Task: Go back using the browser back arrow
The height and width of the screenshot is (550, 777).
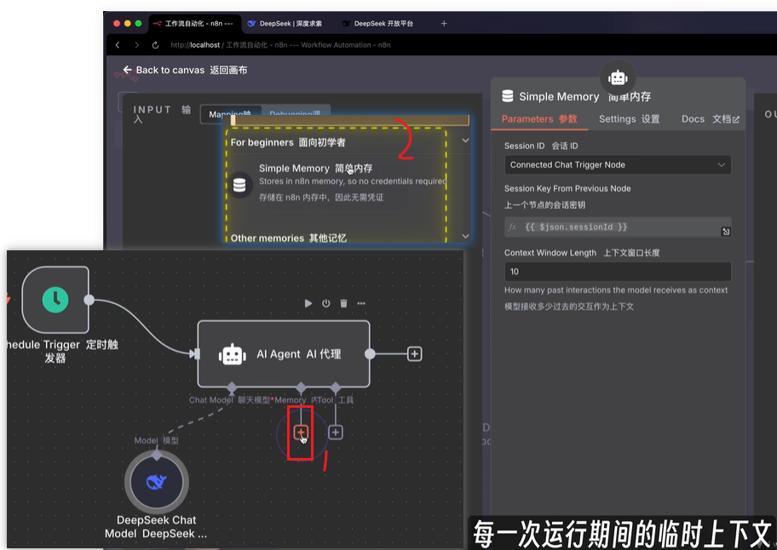Action: [118, 45]
